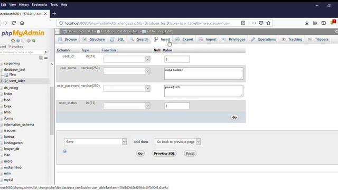Open function dropdown for user_password
Image resolution: width=338 pixels, height=190 pixels.
click(127, 88)
